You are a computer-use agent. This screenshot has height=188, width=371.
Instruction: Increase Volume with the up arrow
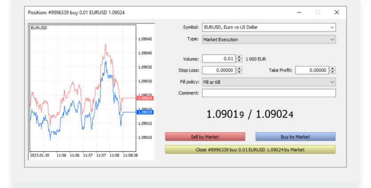(x=240, y=57)
